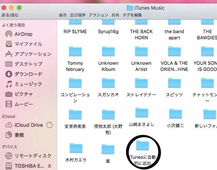The height and width of the screenshot is (170, 217).
Task: Click the 戻る/進む navigation control
Action: pos(10,15)
